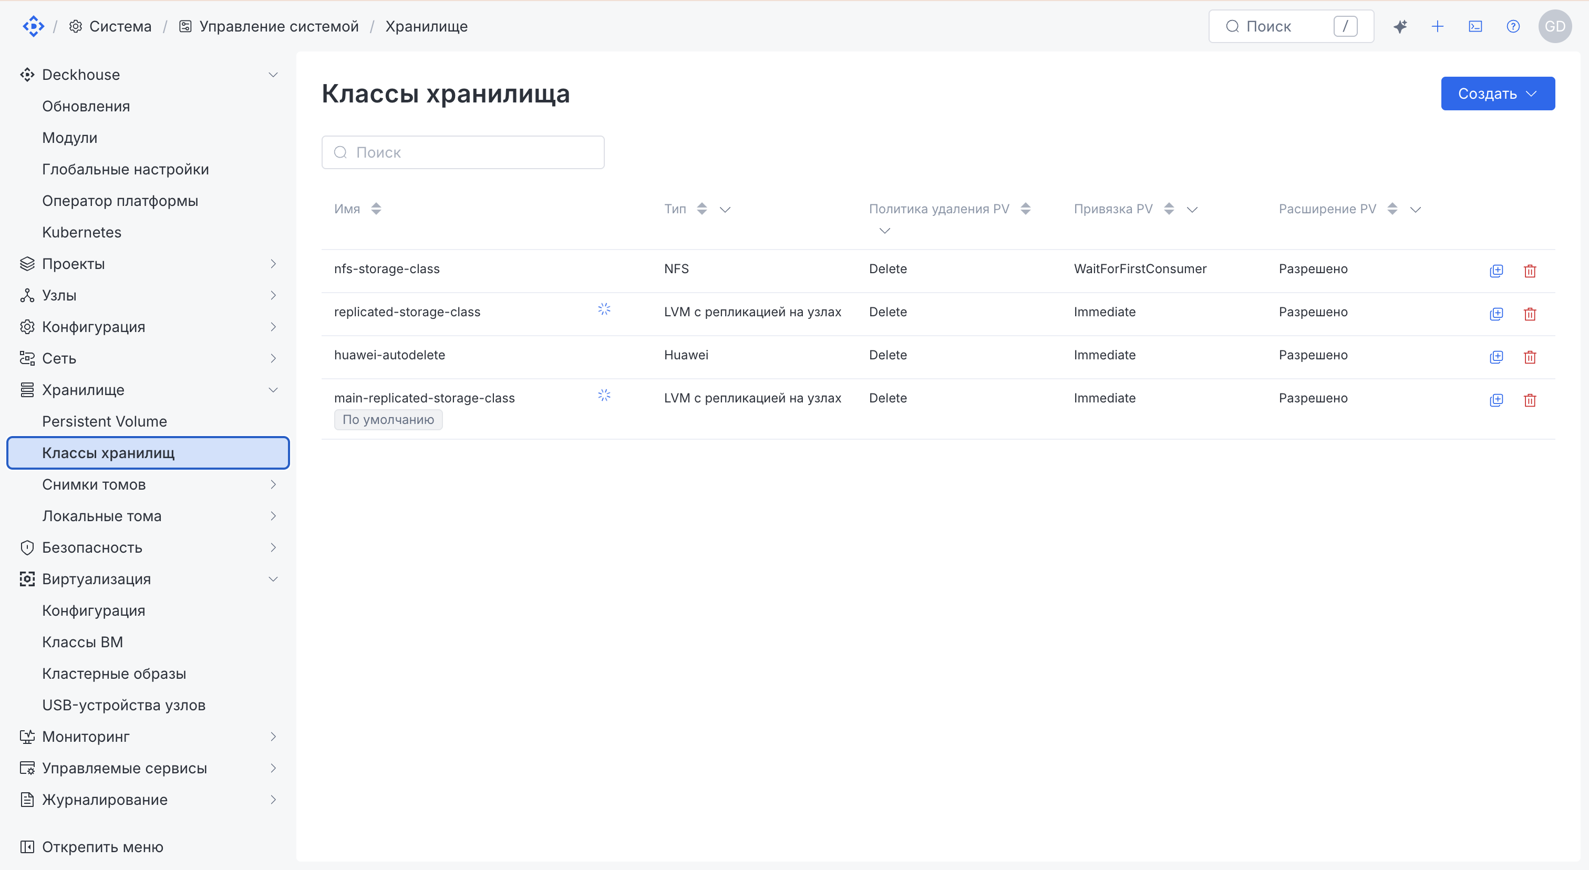The image size is (1589, 870).
Task: Sort by the Привязка PV column
Action: pos(1169,209)
